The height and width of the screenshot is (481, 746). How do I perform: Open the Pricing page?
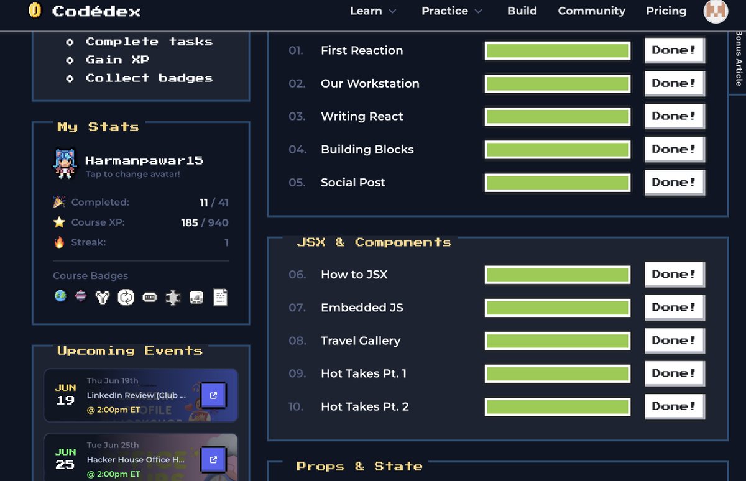[x=666, y=11]
